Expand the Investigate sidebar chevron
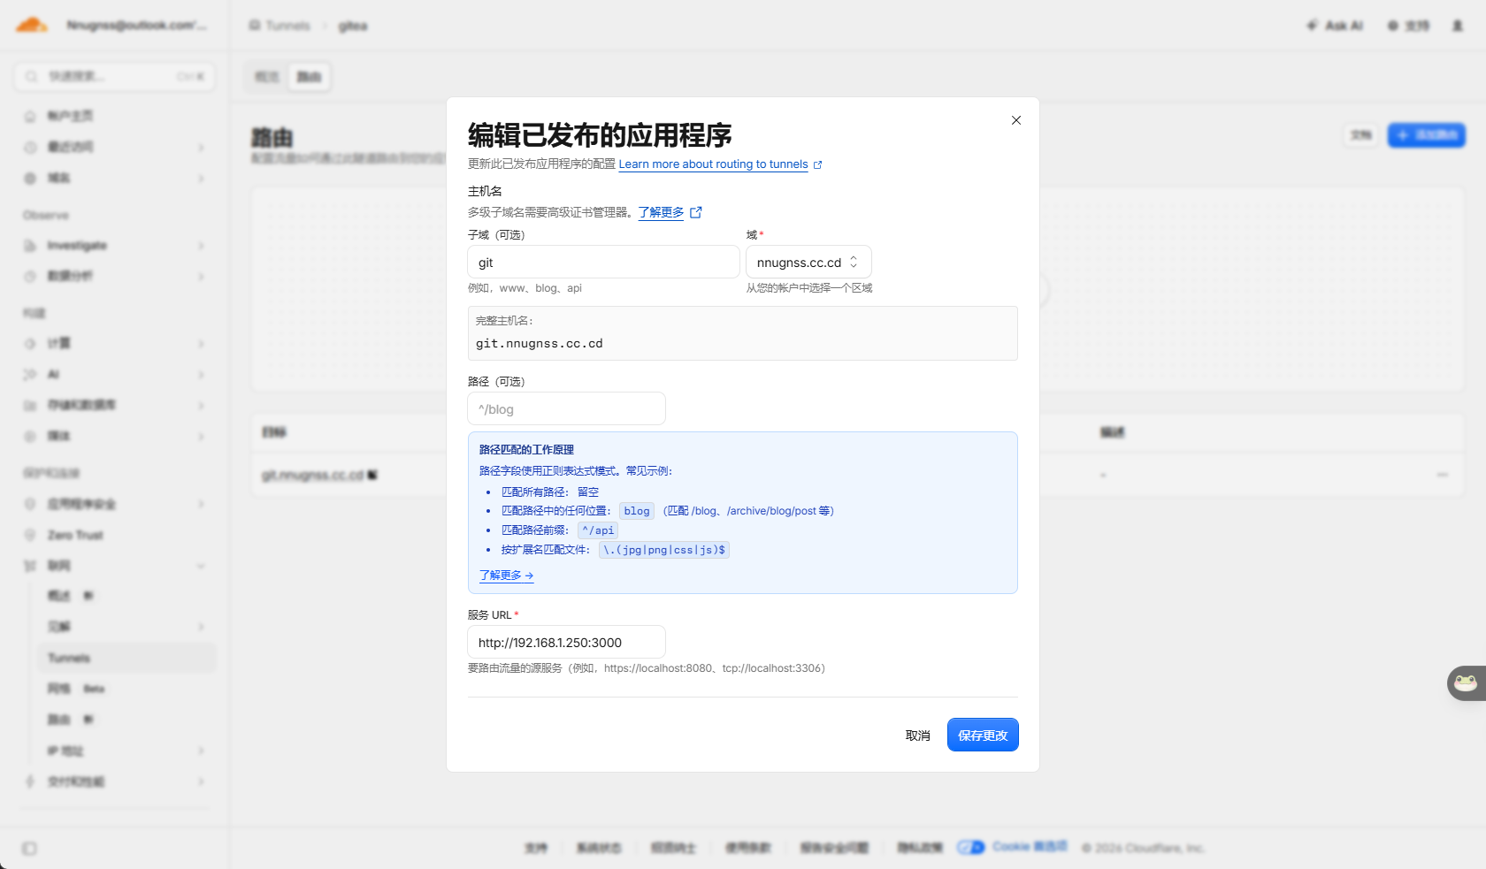 tap(201, 246)
